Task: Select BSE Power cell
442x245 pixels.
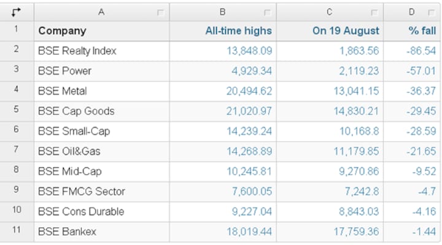Action: click(x=102, y=71)
